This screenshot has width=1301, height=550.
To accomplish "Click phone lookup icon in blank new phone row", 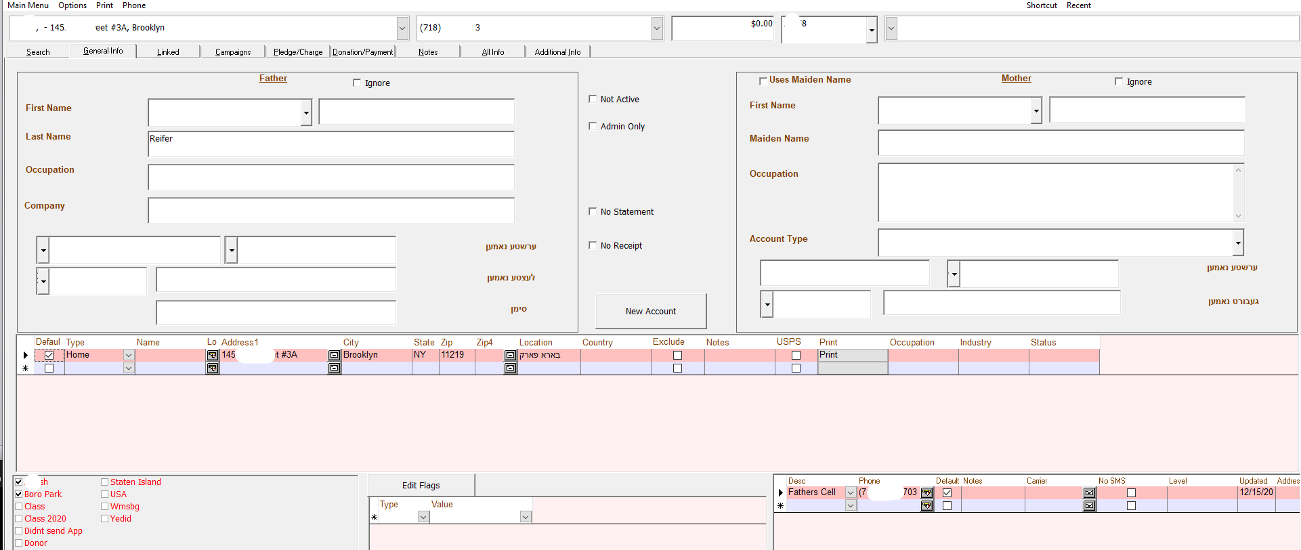I will [926, 506].
